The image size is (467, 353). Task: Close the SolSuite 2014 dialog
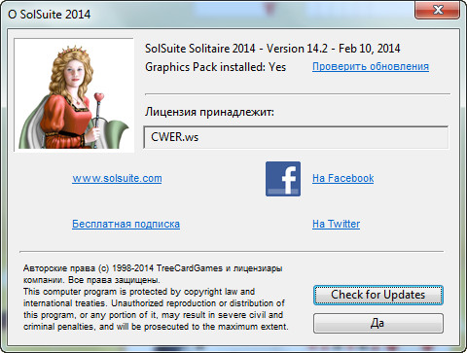pyautogui.click(x=437, y=10)
